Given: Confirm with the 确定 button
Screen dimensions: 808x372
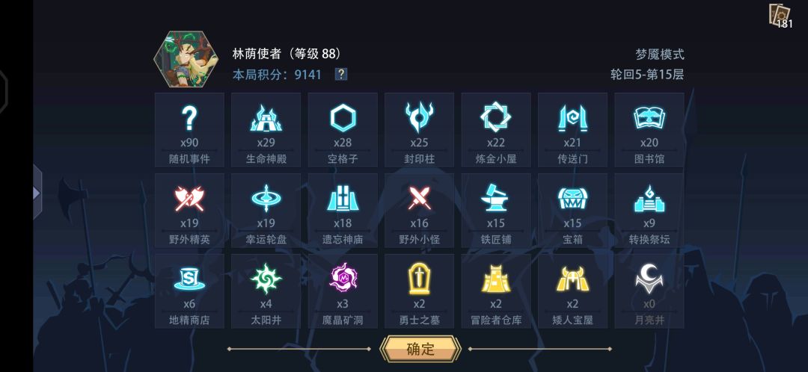Looking at the screenshot, I should pos(420,349).
